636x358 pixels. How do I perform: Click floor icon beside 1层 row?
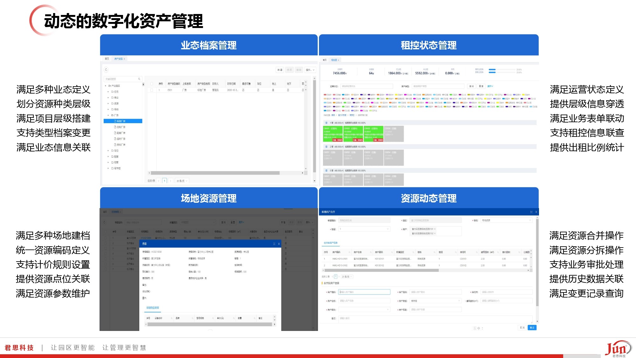326,123
